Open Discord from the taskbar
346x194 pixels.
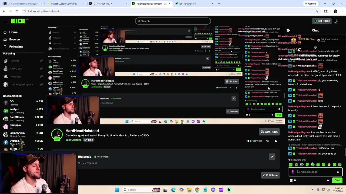(213, 190)
